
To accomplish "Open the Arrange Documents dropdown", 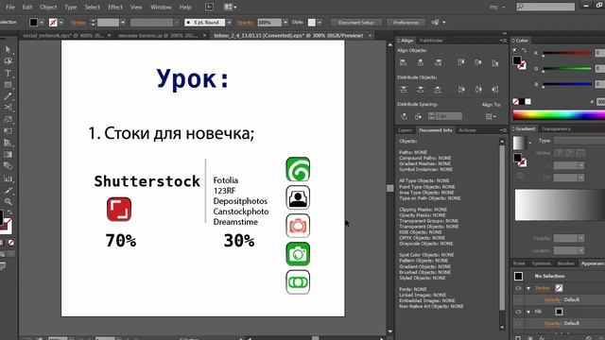I will point(231,7).
